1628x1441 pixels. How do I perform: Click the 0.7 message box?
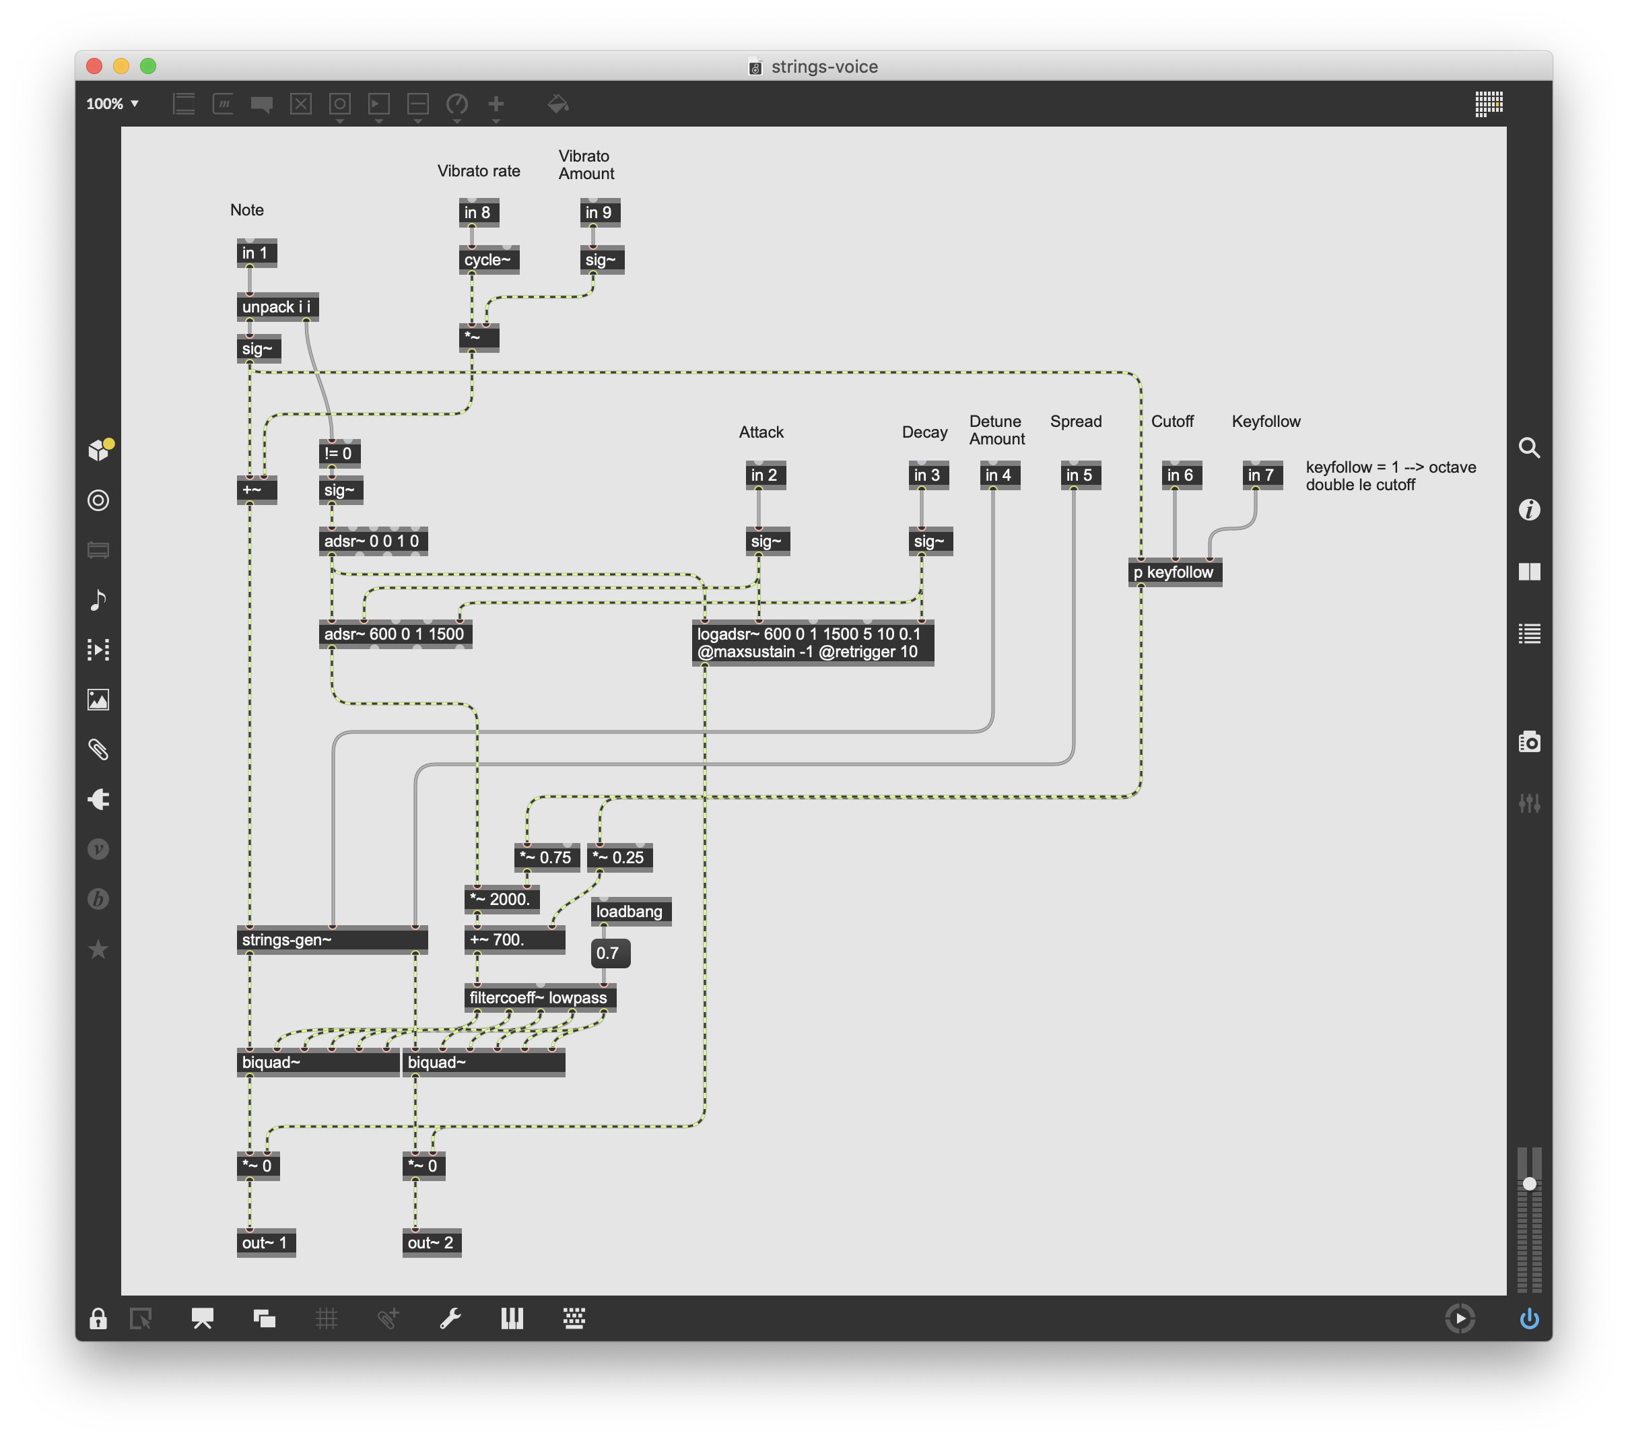[609, 953]
